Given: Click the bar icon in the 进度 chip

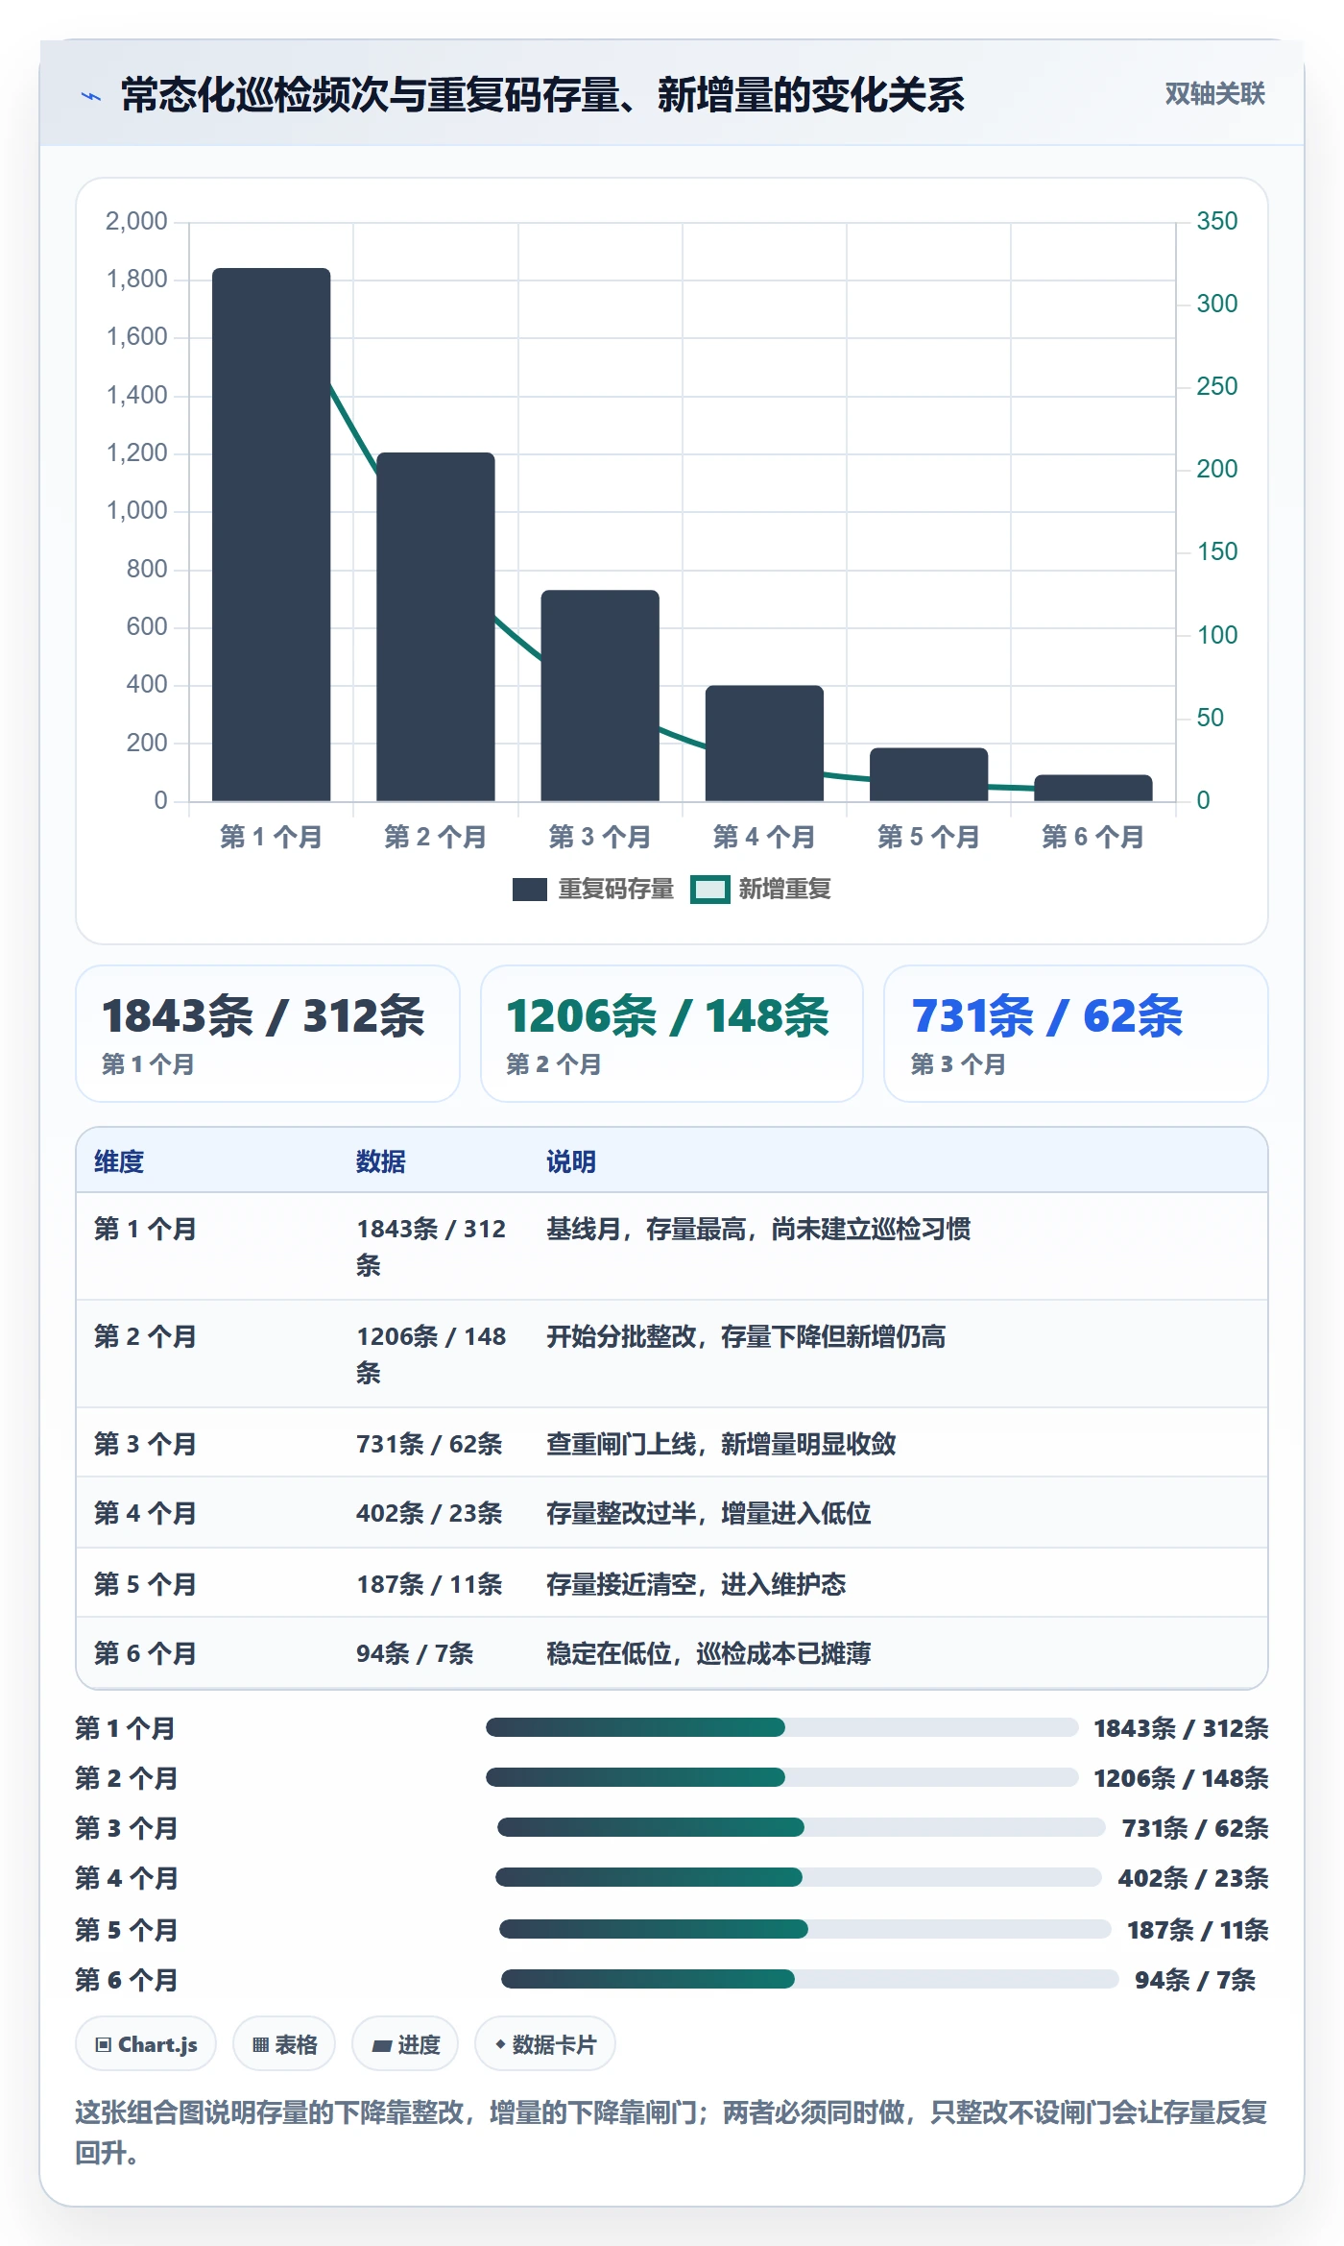Looking at the screenshot, I should [382, 2045].
